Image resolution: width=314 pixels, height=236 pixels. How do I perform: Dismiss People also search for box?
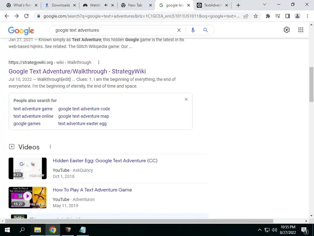pos(186,99)
